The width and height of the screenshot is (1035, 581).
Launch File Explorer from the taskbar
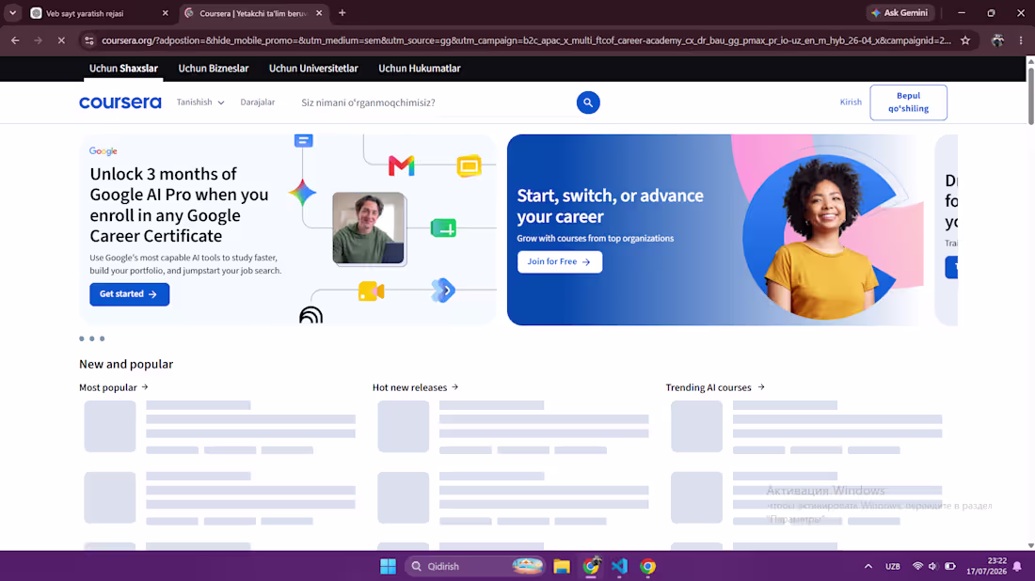coord(562,566)
